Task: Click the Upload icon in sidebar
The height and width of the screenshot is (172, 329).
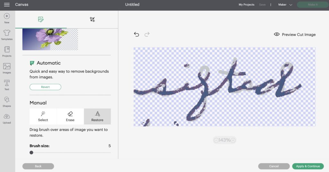Action: (x=7, y=116)
